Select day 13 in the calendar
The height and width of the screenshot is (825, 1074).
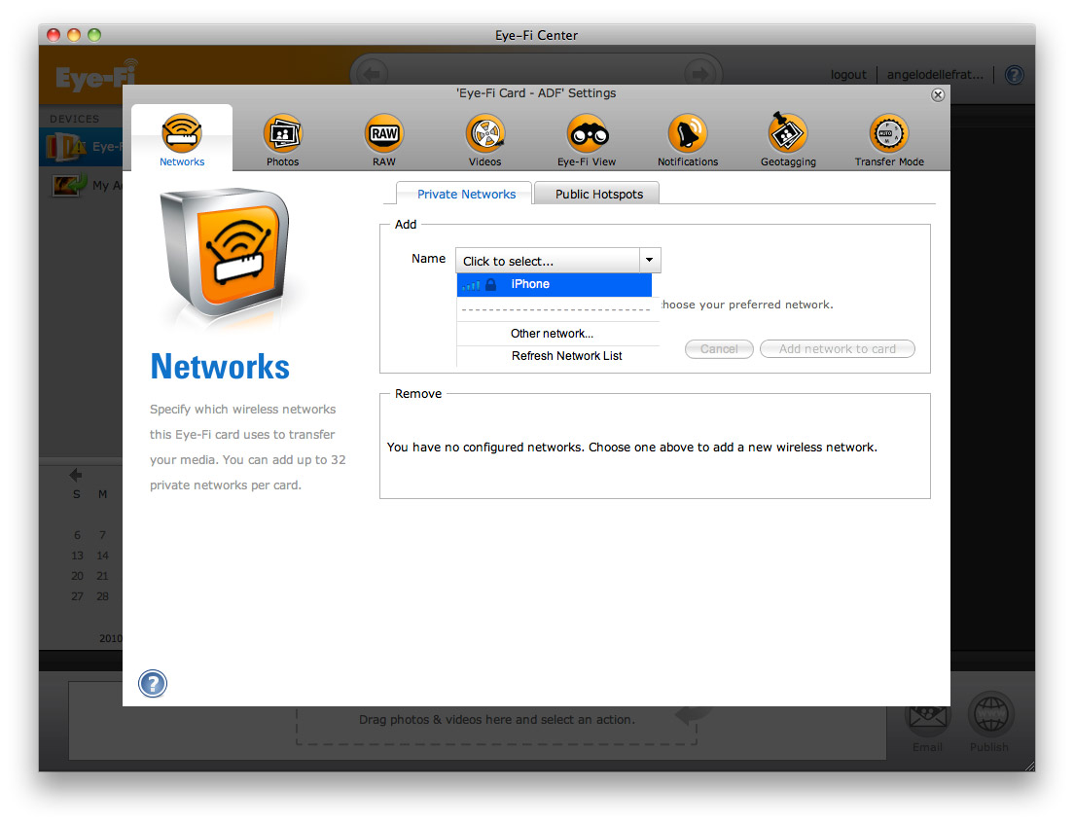tap(77, 556)
